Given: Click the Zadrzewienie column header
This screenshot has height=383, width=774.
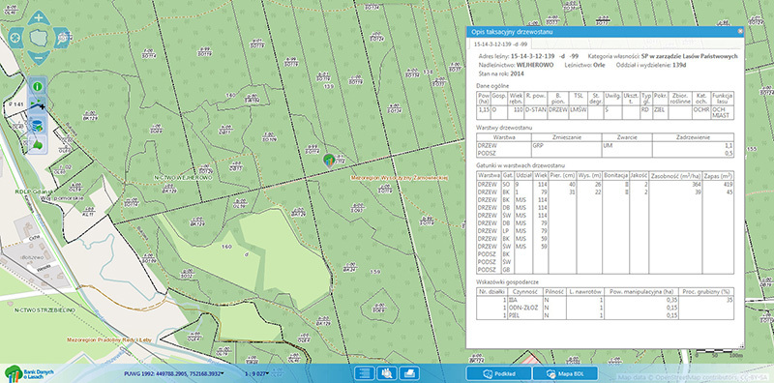Looking at the screenshot, I should [693, 137].
